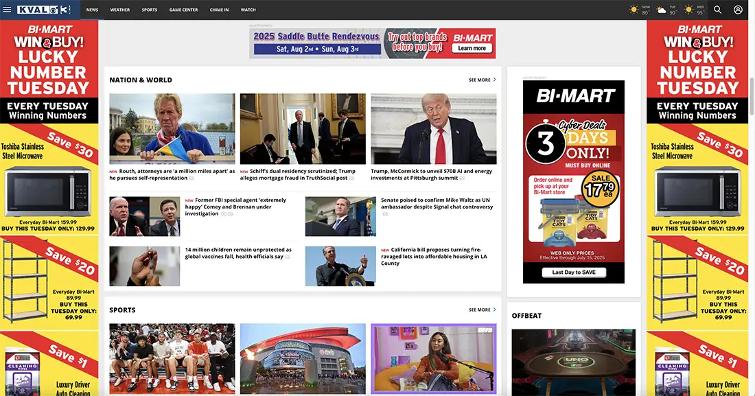Open the Offbeat section heading
755x396 pixels.
(x=526, y=316)
